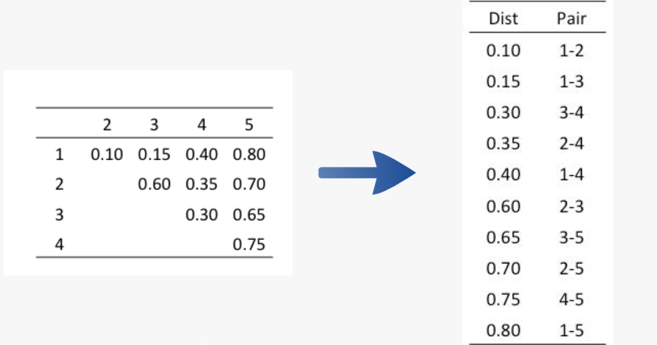
Task: Click the 0.80 value in matrix row 1
Action: (249, 154)
